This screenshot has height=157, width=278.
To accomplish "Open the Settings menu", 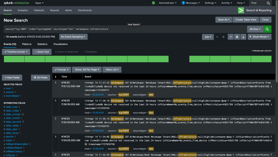I will point(210,3).
